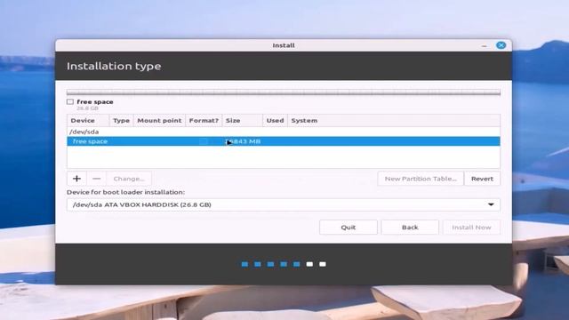Remove partition with the minus button
Viewport: 569px width, 320px height.
[x=96, y=179]
